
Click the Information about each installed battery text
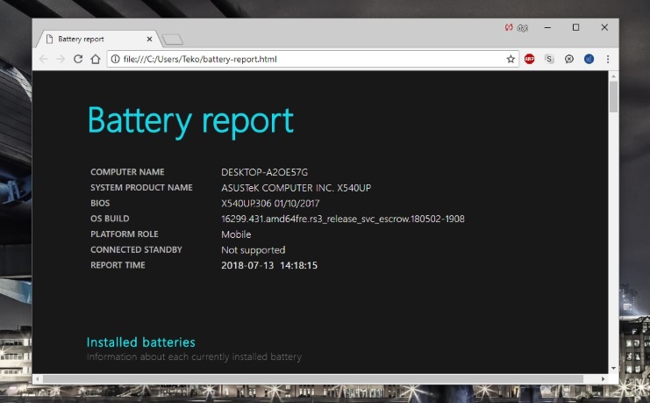(194, 357)
